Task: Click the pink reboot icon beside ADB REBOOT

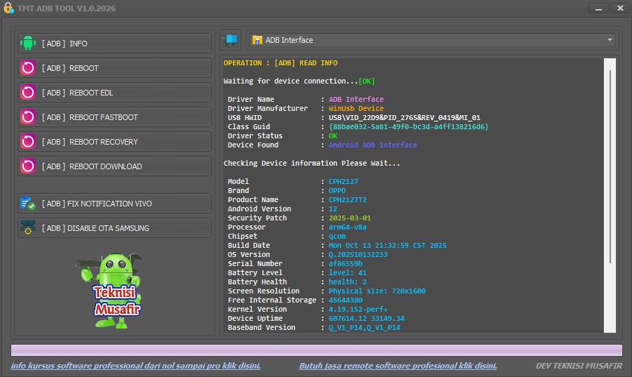Action: coord(28,68)
